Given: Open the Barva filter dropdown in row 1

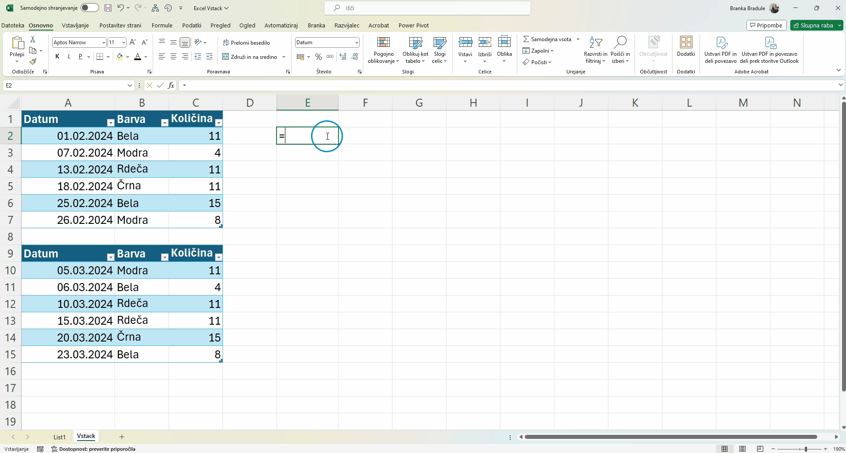Looking at the screenshot, I should 164,123.
